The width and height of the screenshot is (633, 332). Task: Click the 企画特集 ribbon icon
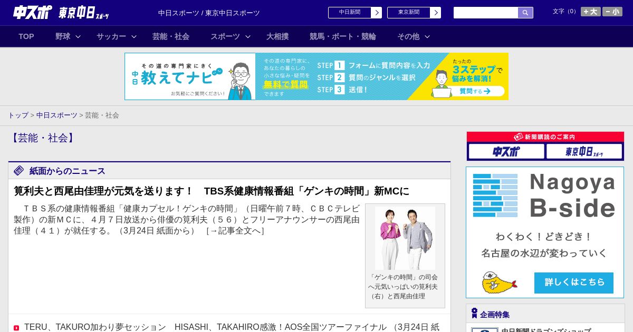pyautogui.click(x=474, y=313)
